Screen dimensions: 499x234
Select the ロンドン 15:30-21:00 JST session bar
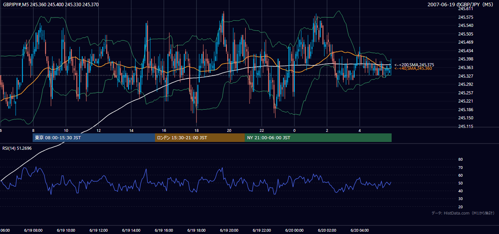200,138
